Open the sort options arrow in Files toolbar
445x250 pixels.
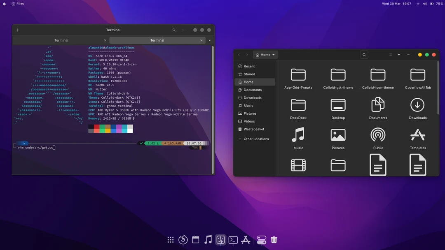tap(398, 54)
